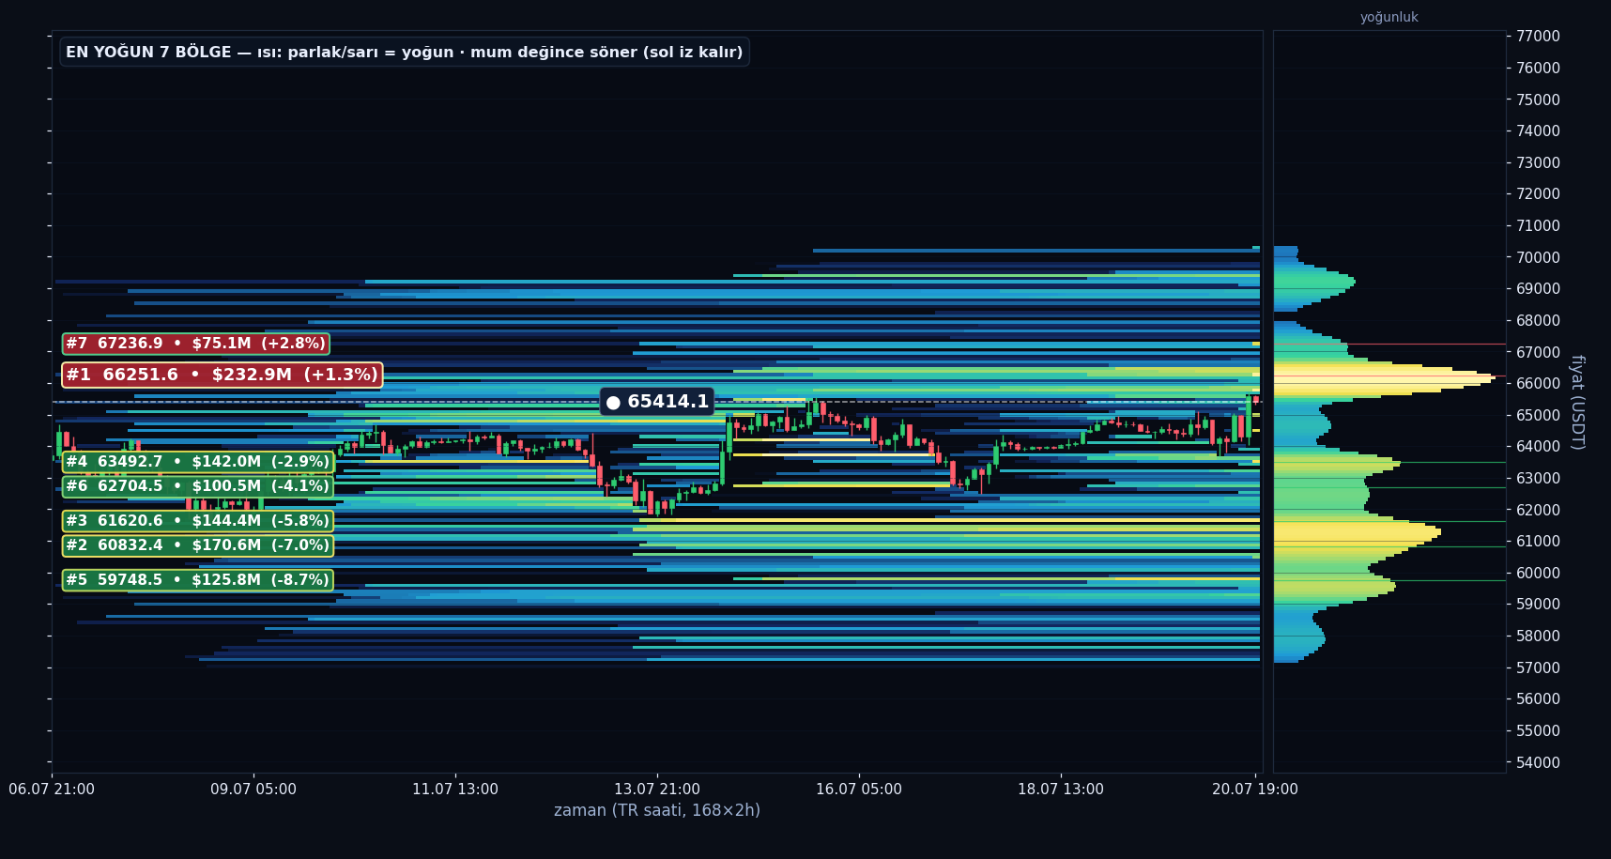Viewport: 1611px width, 859px height.
Task: Click the 54000 price axis label
Action: 1537,762
